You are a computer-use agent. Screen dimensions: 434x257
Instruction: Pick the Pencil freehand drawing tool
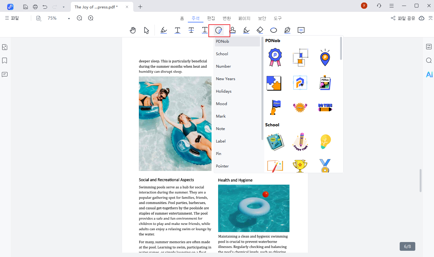click(246, 30)
